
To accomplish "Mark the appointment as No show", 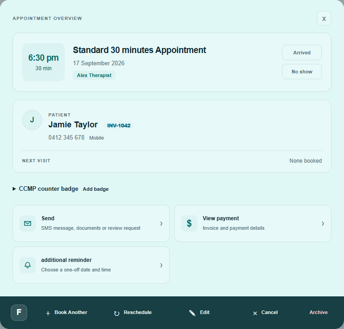I will point(302,72).
